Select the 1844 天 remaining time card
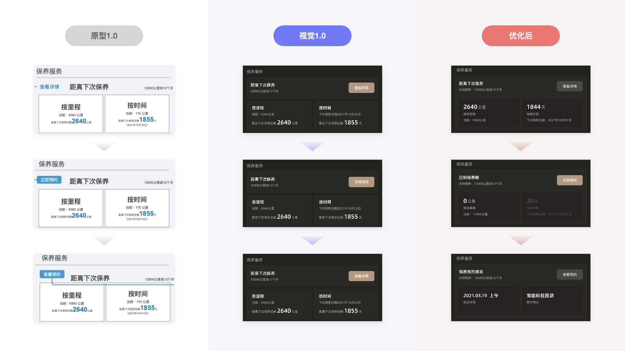Viewport: 625px width, 351px height. 552,112
